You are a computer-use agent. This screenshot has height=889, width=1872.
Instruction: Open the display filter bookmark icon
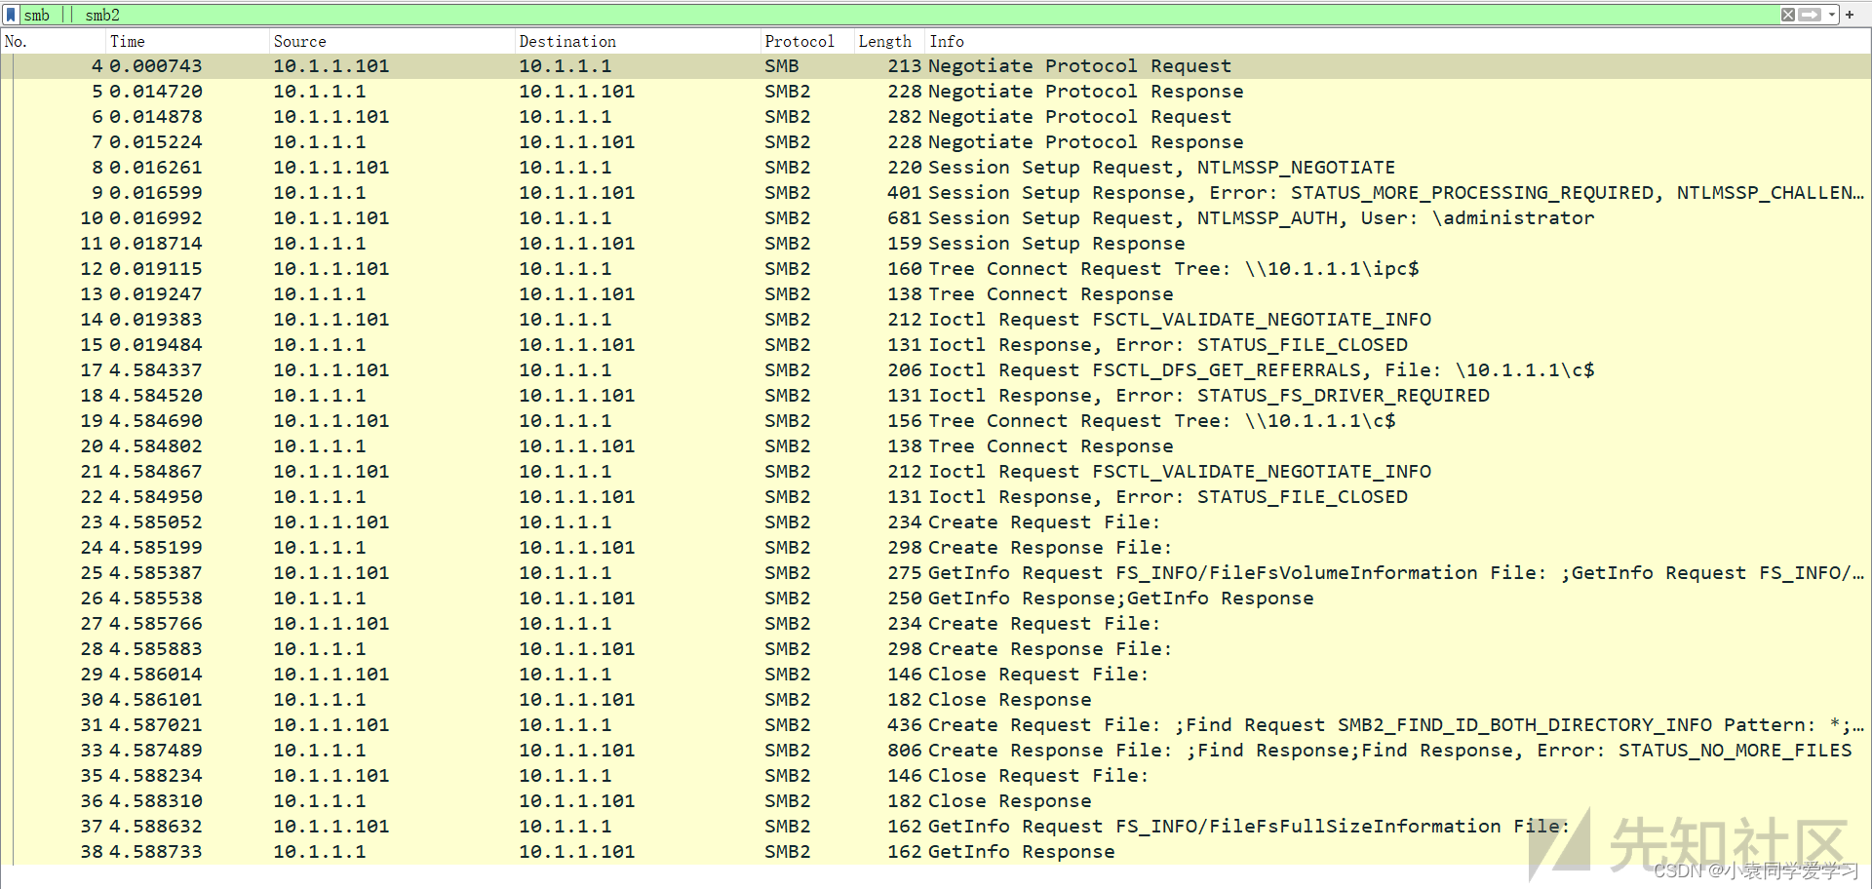click(11, 15)
